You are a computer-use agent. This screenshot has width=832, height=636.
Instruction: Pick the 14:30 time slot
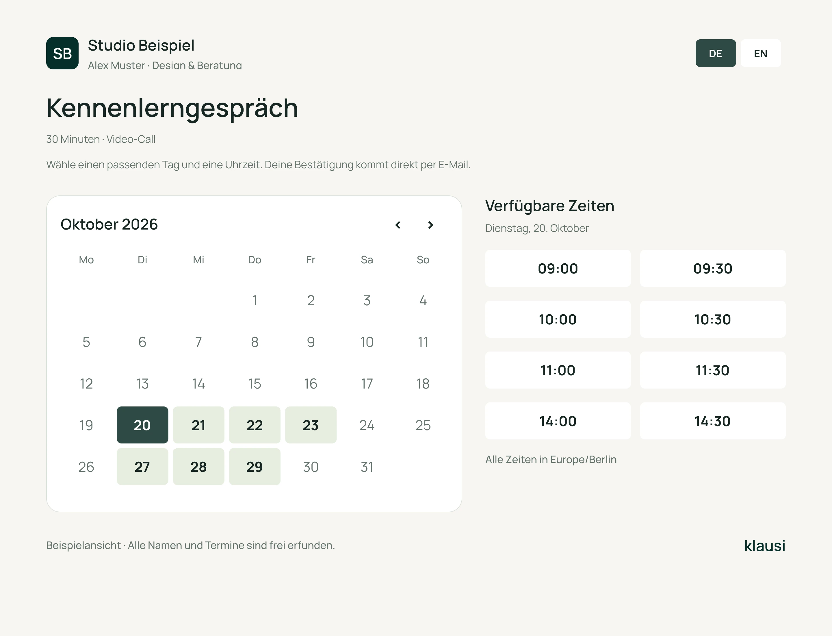pyautogui.click(x=713, y=421)
